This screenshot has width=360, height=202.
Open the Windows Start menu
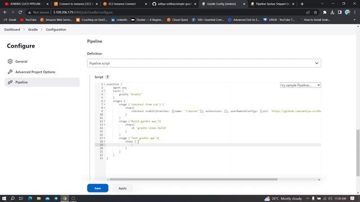4,198
